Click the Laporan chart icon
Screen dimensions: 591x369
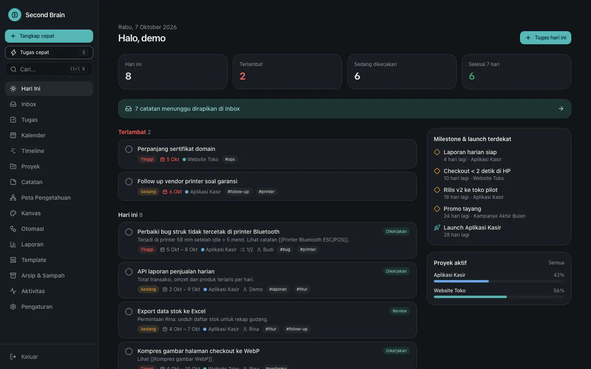tap(13, 244)
